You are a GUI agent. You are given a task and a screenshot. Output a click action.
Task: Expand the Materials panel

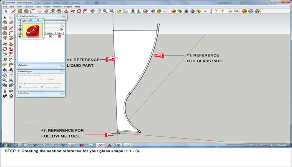click(63, 65)
